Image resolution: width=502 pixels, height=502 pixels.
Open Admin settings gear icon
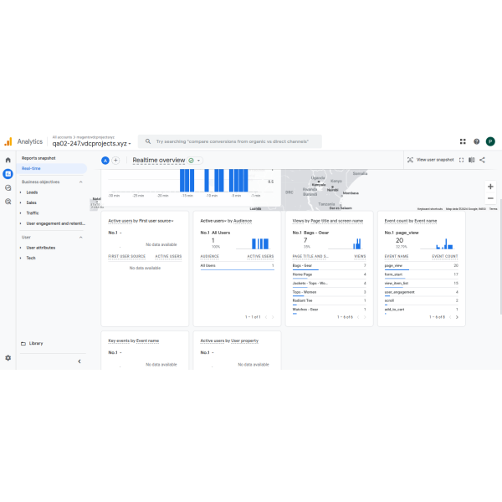click(x=8, y=357)
